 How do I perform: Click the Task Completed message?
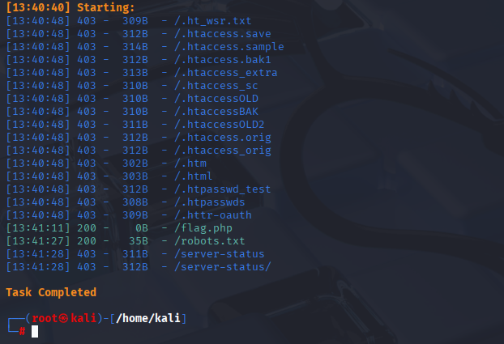(x=51, y=293)
